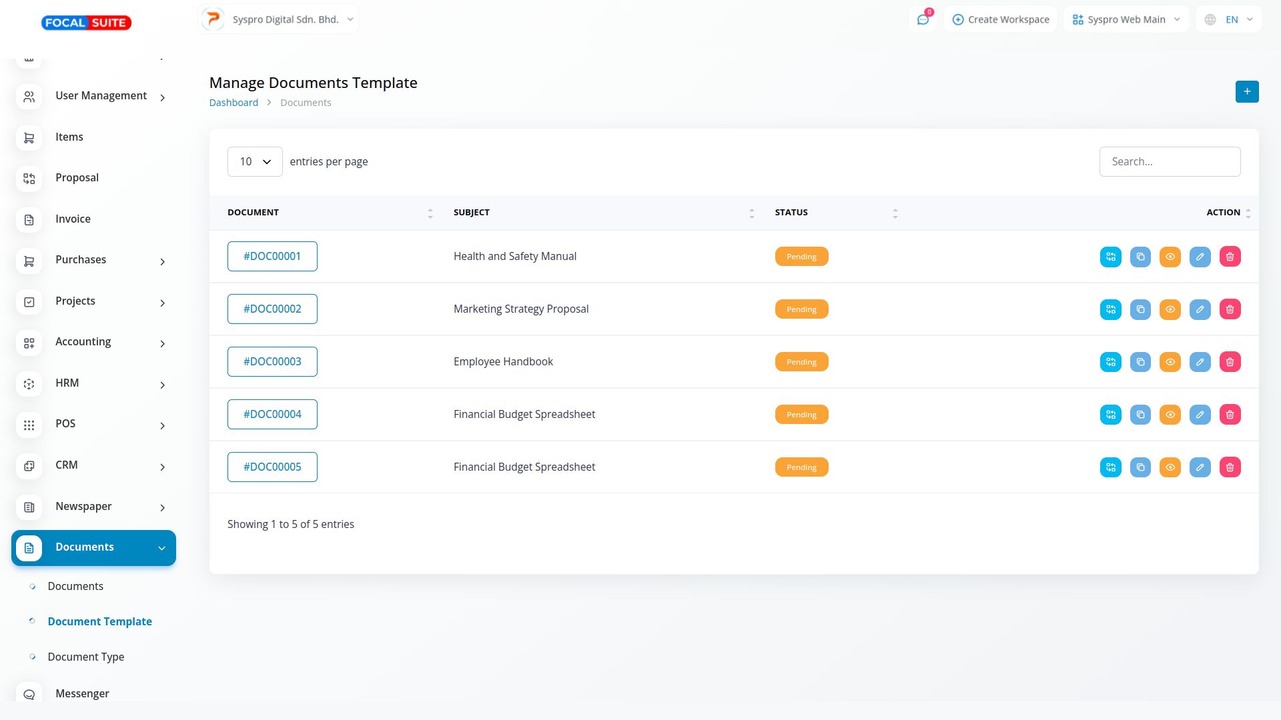Duplicate the Marketing Strategy Proposal template
1281x720 pixels.
coord(1140,309)
